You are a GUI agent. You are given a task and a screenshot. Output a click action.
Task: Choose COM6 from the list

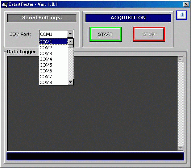[x=54, y=71]
